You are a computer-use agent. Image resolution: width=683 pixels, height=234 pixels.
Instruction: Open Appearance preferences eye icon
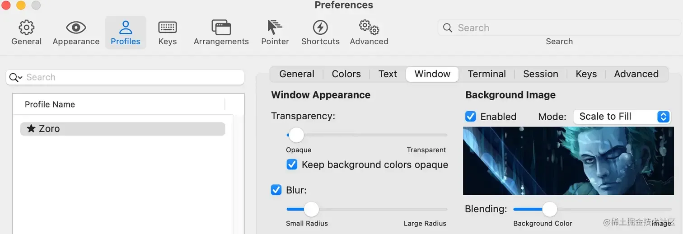click(x=76, y=28)
